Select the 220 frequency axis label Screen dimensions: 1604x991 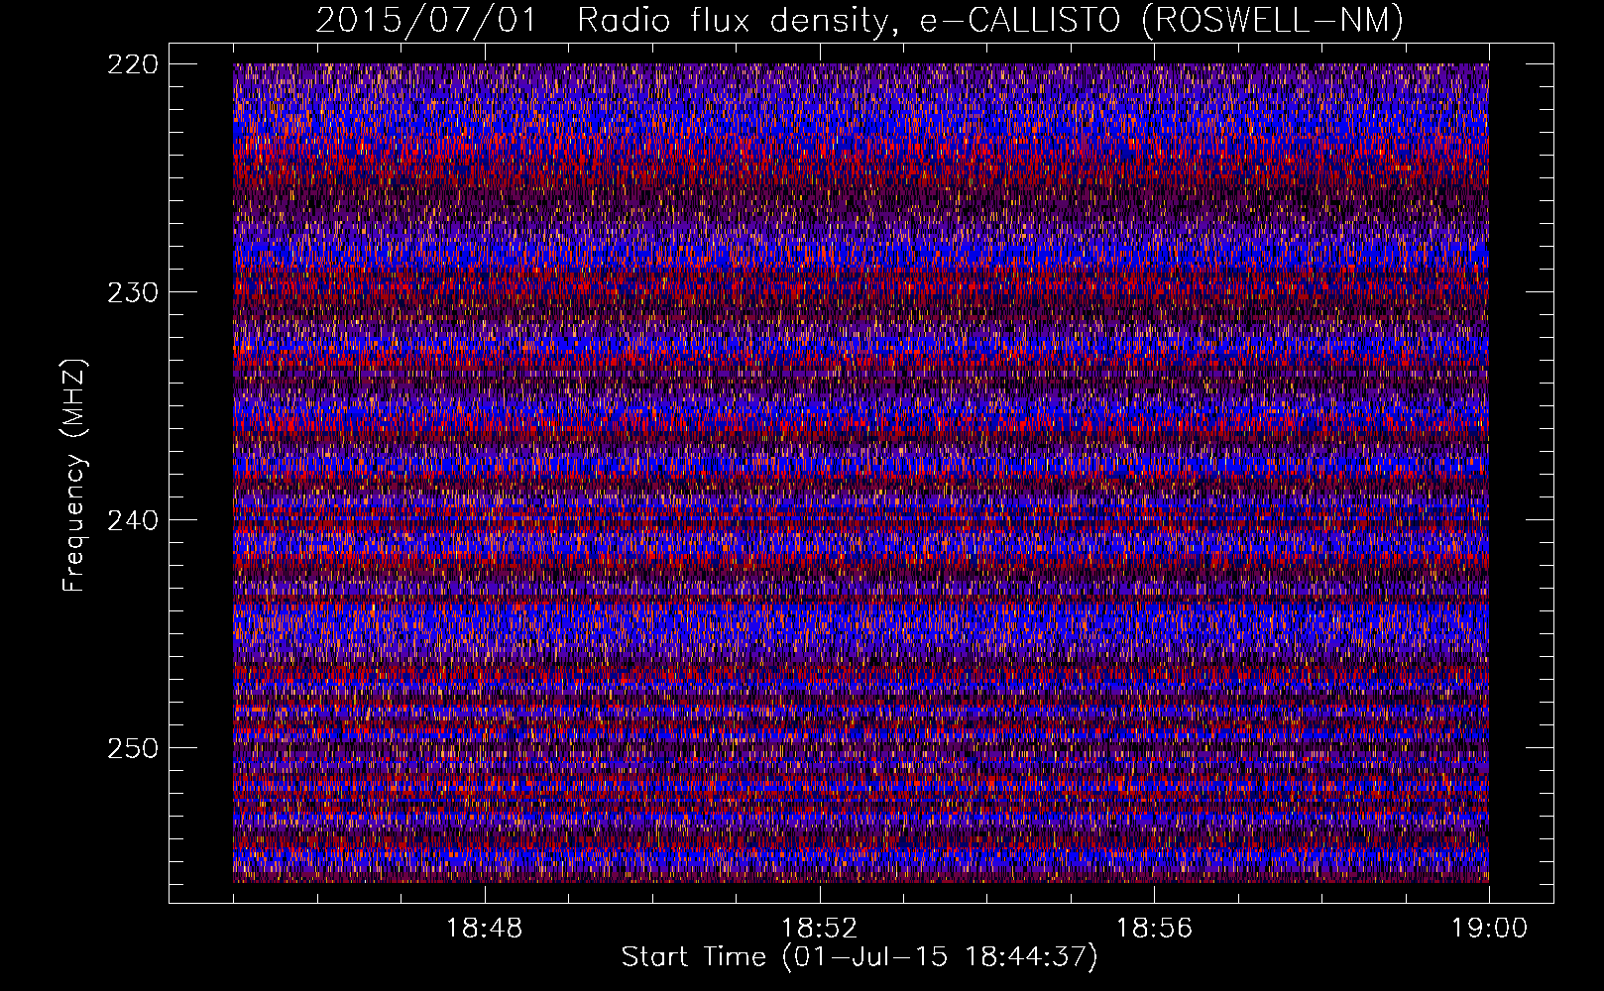[132, 64]
